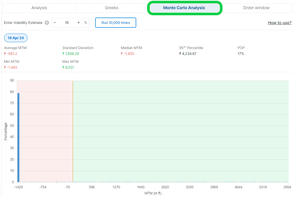The height and width of the screenshot is (199, 293).
Task: Click the Average MTM value ₹ -681.2
Action: [x=11, y=54]
